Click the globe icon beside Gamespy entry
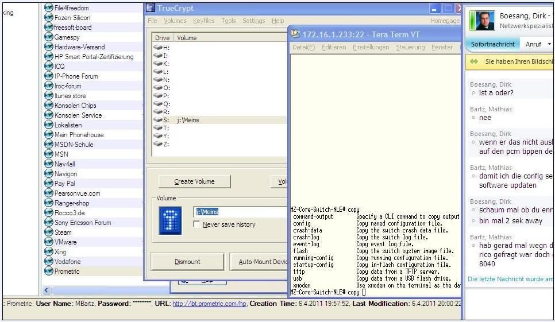This screenshot has width=555, height=322. point(48,37)
